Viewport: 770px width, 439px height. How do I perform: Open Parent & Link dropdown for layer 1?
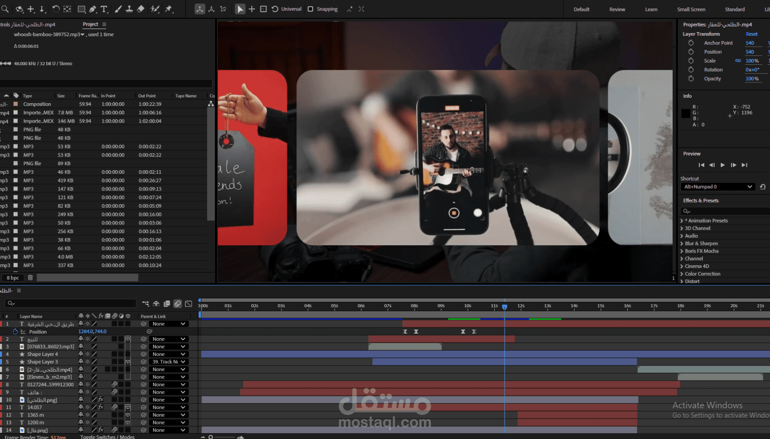click(168, 324)
